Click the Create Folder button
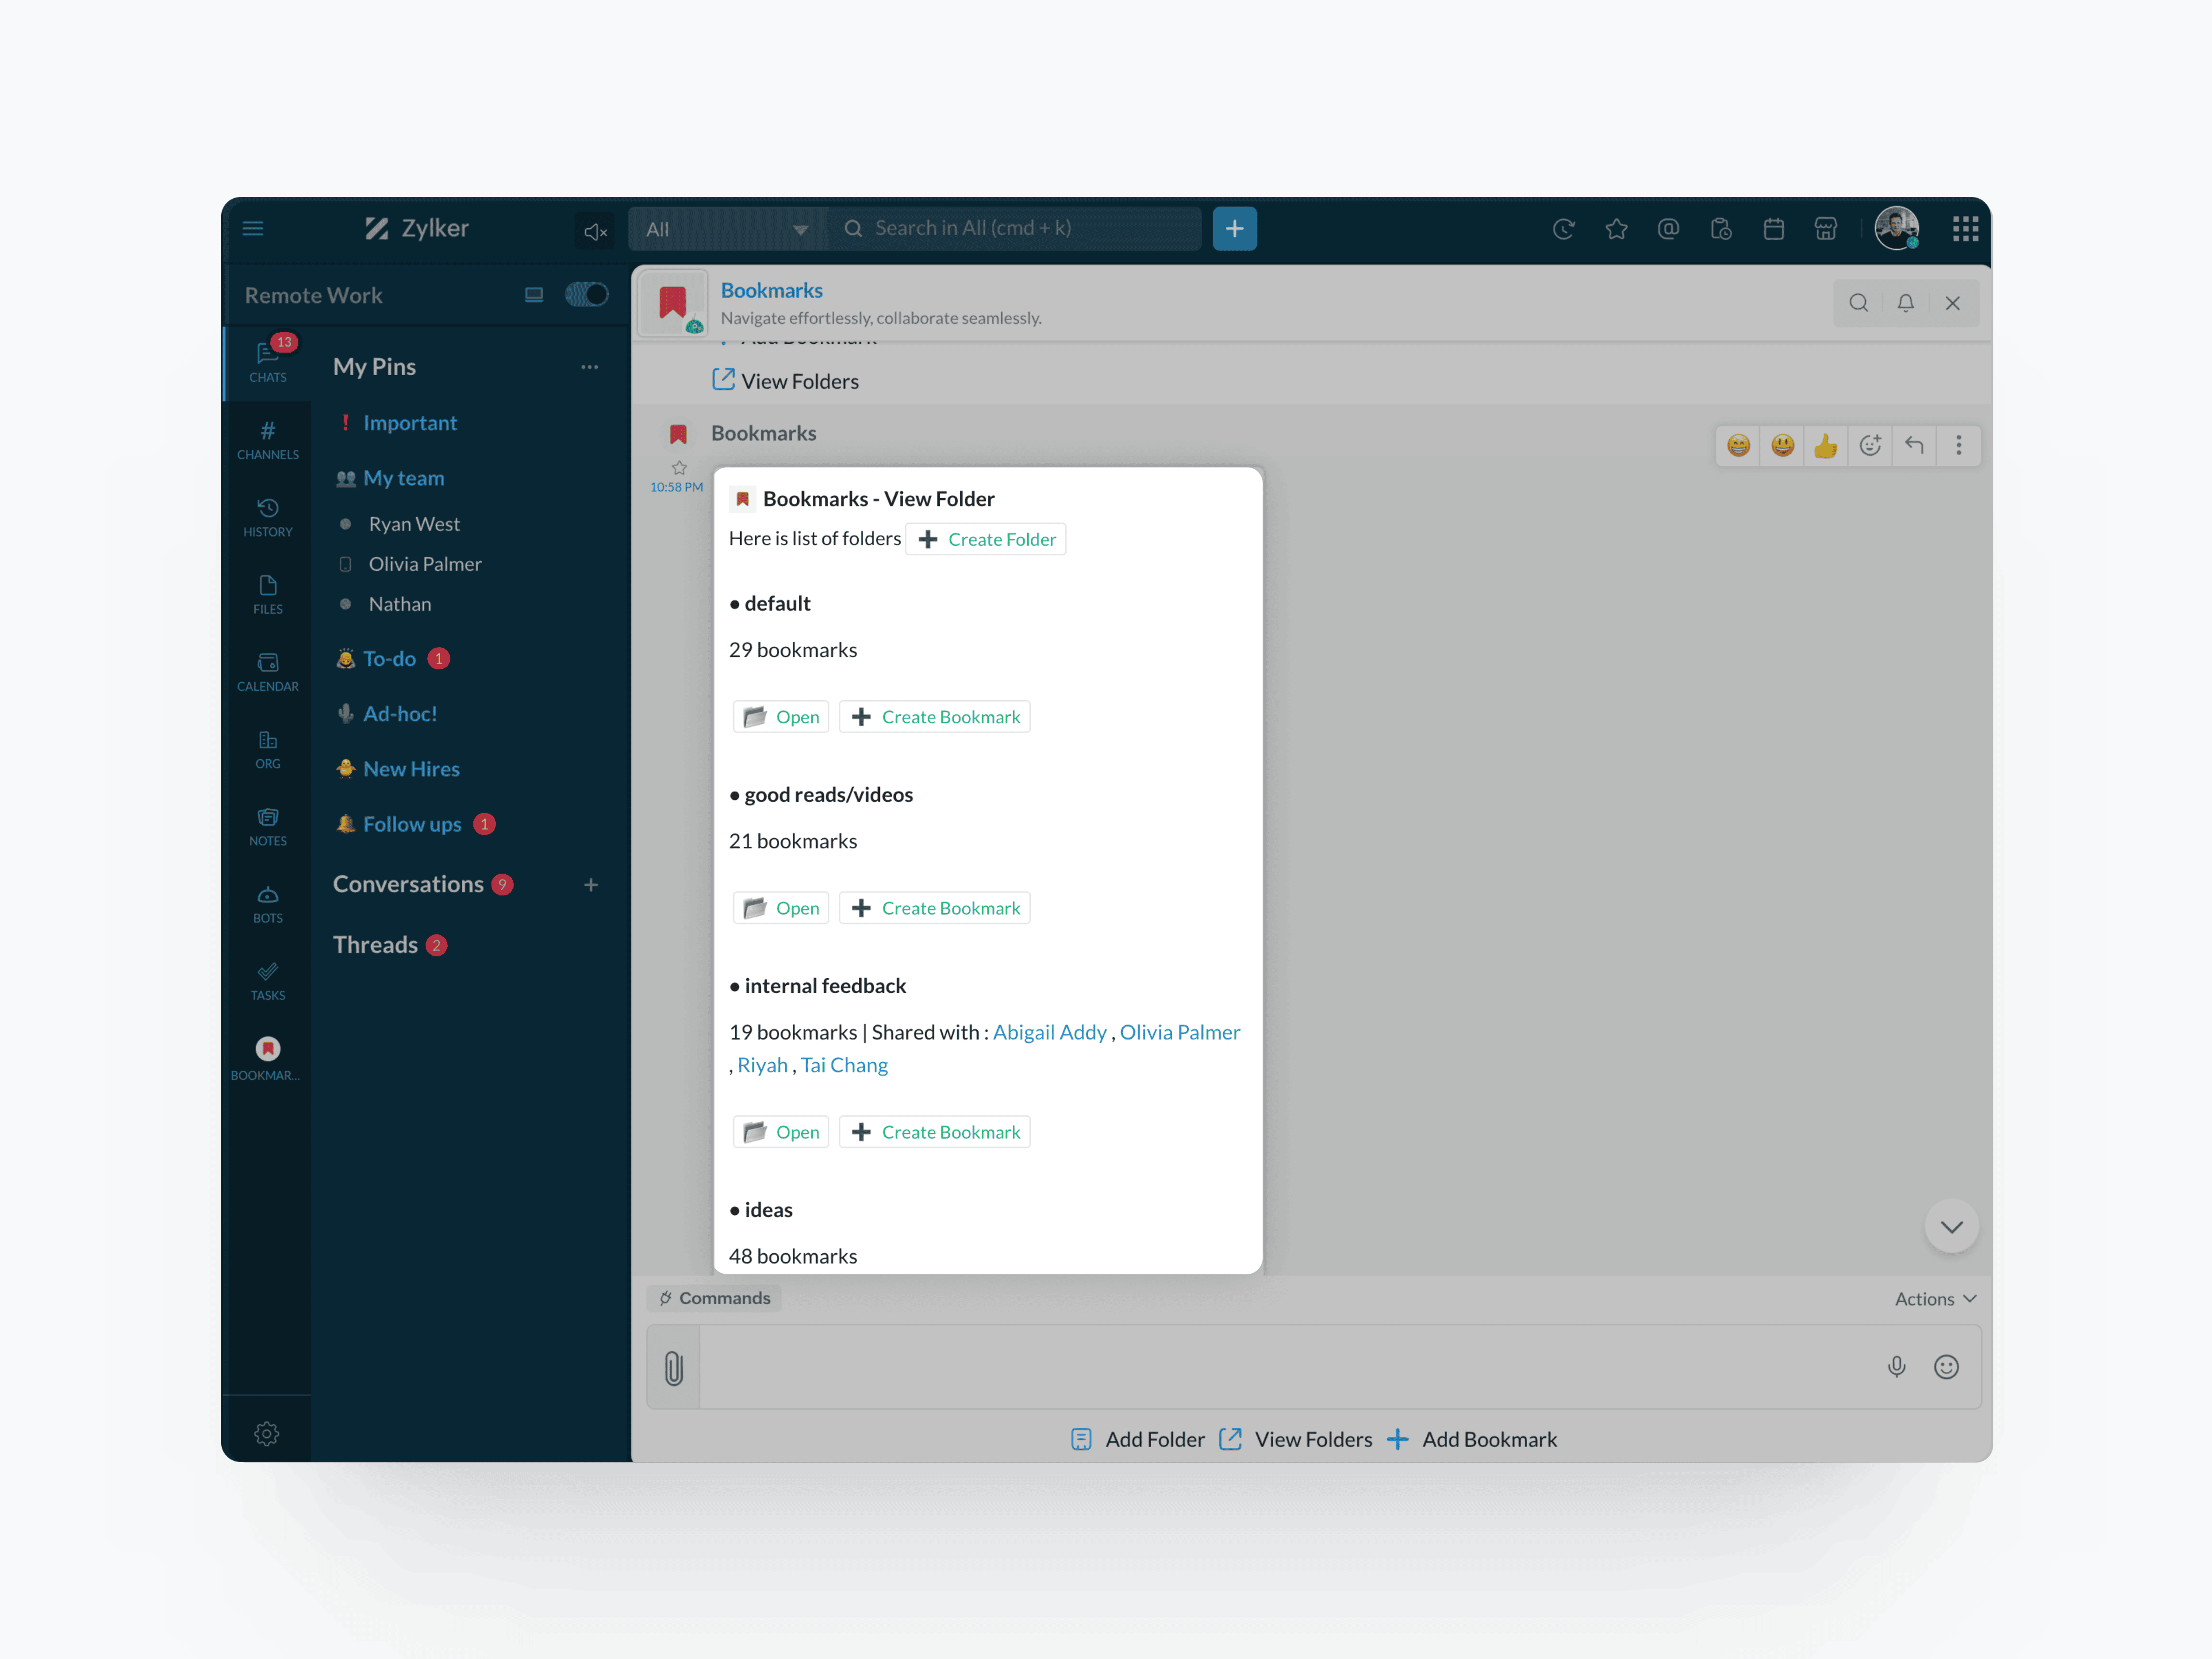Screen dimensions: 2212x1659 click(x=986, y=539)
